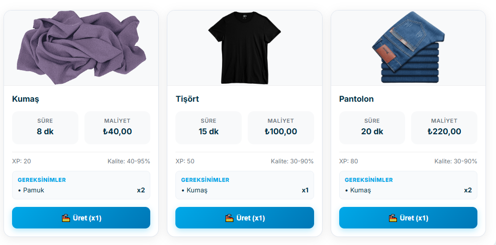The image size is (496, 245).
Task: Click the 15 dk duration box
Action: pyautogui.click(x=209, y=127)
